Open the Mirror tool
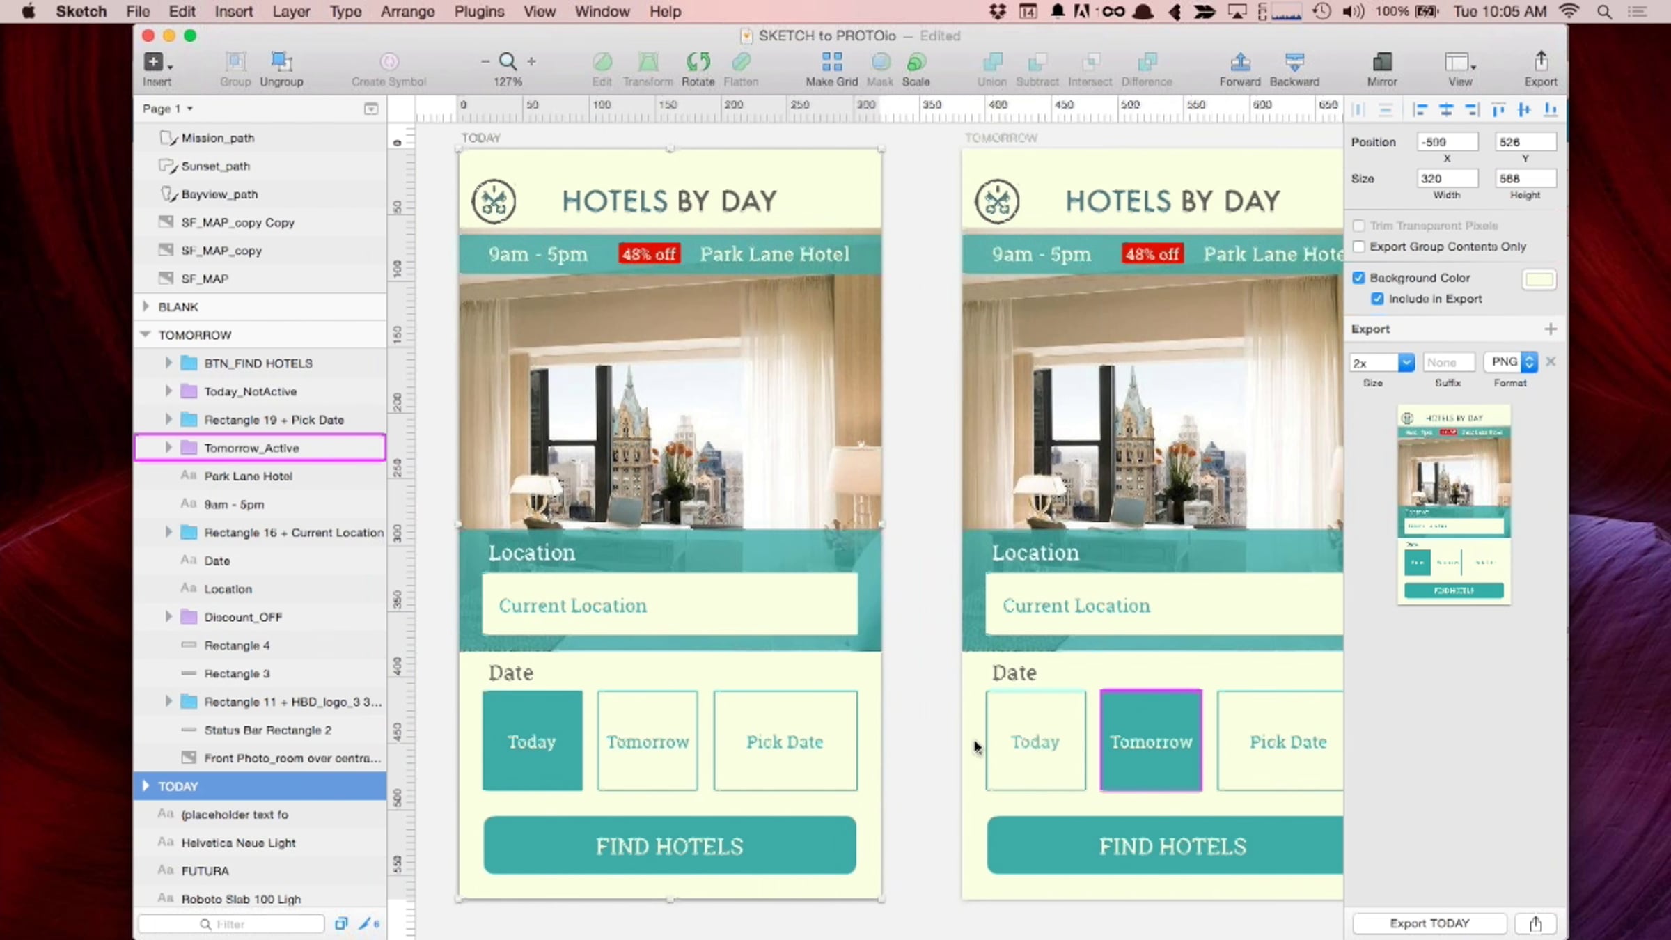 pyautogui.click(x=1381, y=62)
